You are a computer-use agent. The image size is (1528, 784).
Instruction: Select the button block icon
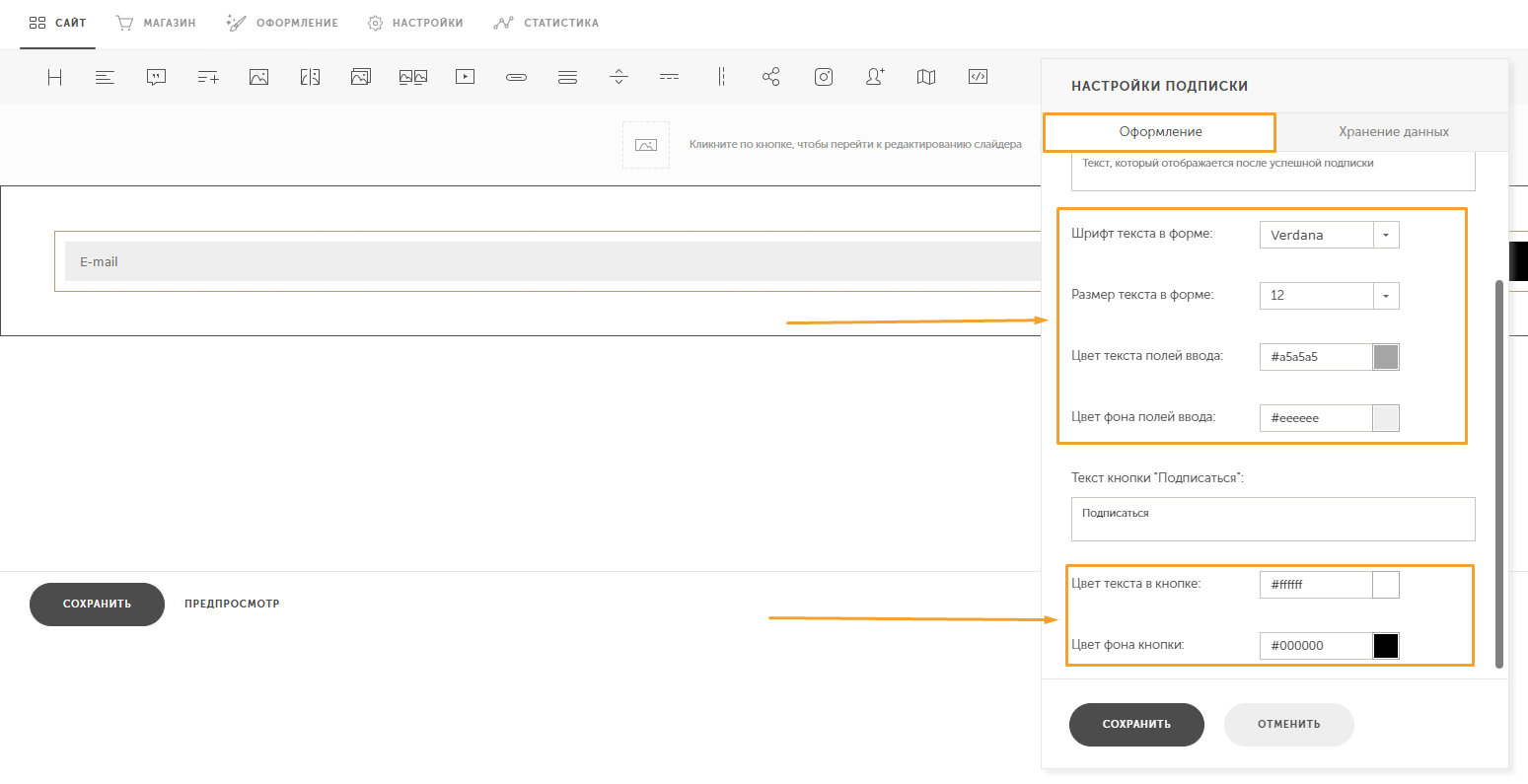[x=516, y=77]
